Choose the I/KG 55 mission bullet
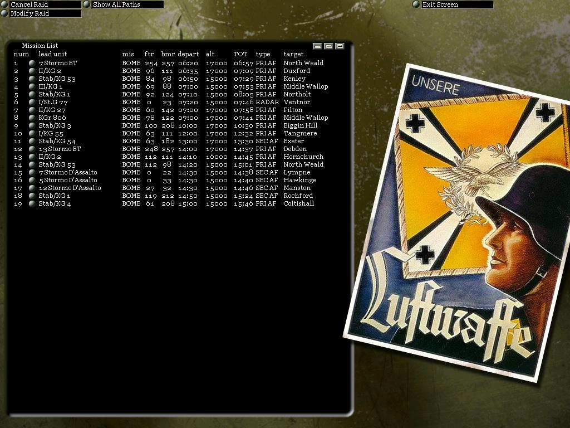 pyautogui.click(x=32, y=134)
